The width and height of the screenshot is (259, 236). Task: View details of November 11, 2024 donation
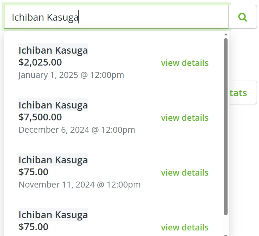[x=184, y=172]
